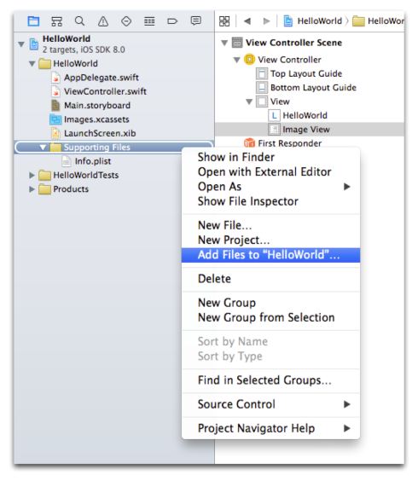This screenshot has width=418, height=481.
Task: Show the Issue navigator warning icon
Action: pyautogui.click(x=103, y=21)
